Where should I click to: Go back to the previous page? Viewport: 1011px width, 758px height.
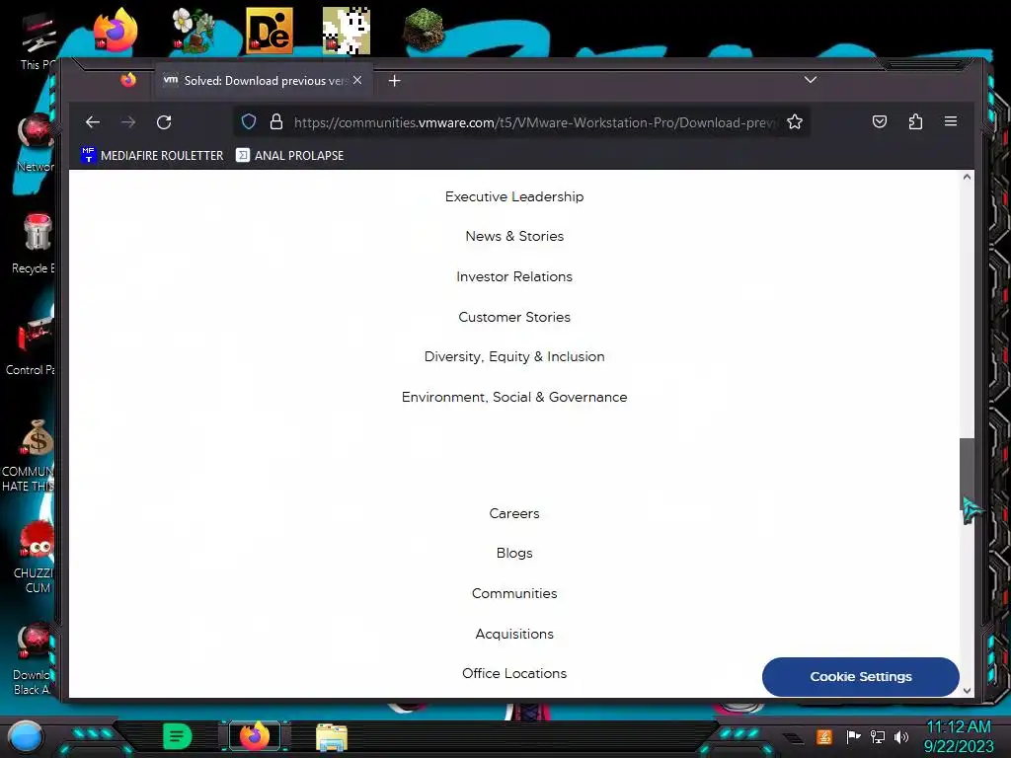pyautogui.click(x=93, y=121)
